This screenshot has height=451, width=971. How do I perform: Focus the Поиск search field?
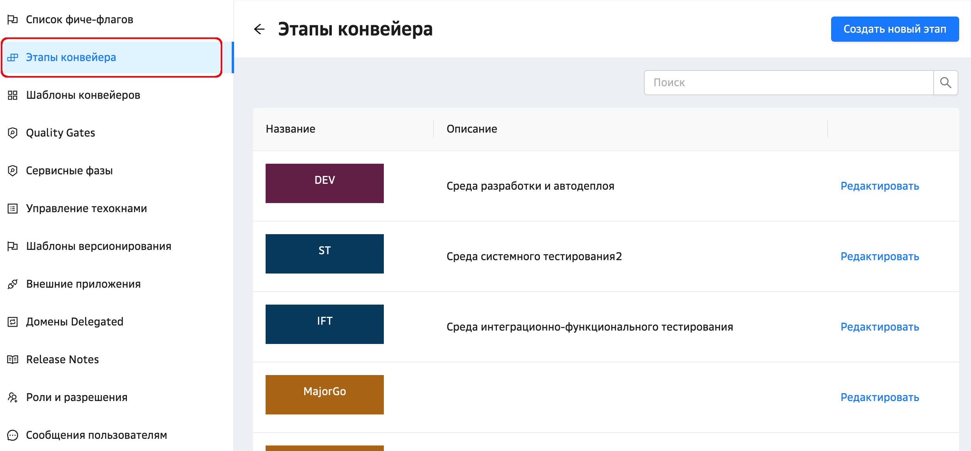pos(788,83)
